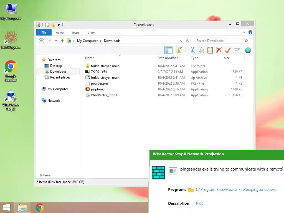Click the Rename toolbar icon
Viewport: 284px width, 213px height.
(x=237, y=50)
